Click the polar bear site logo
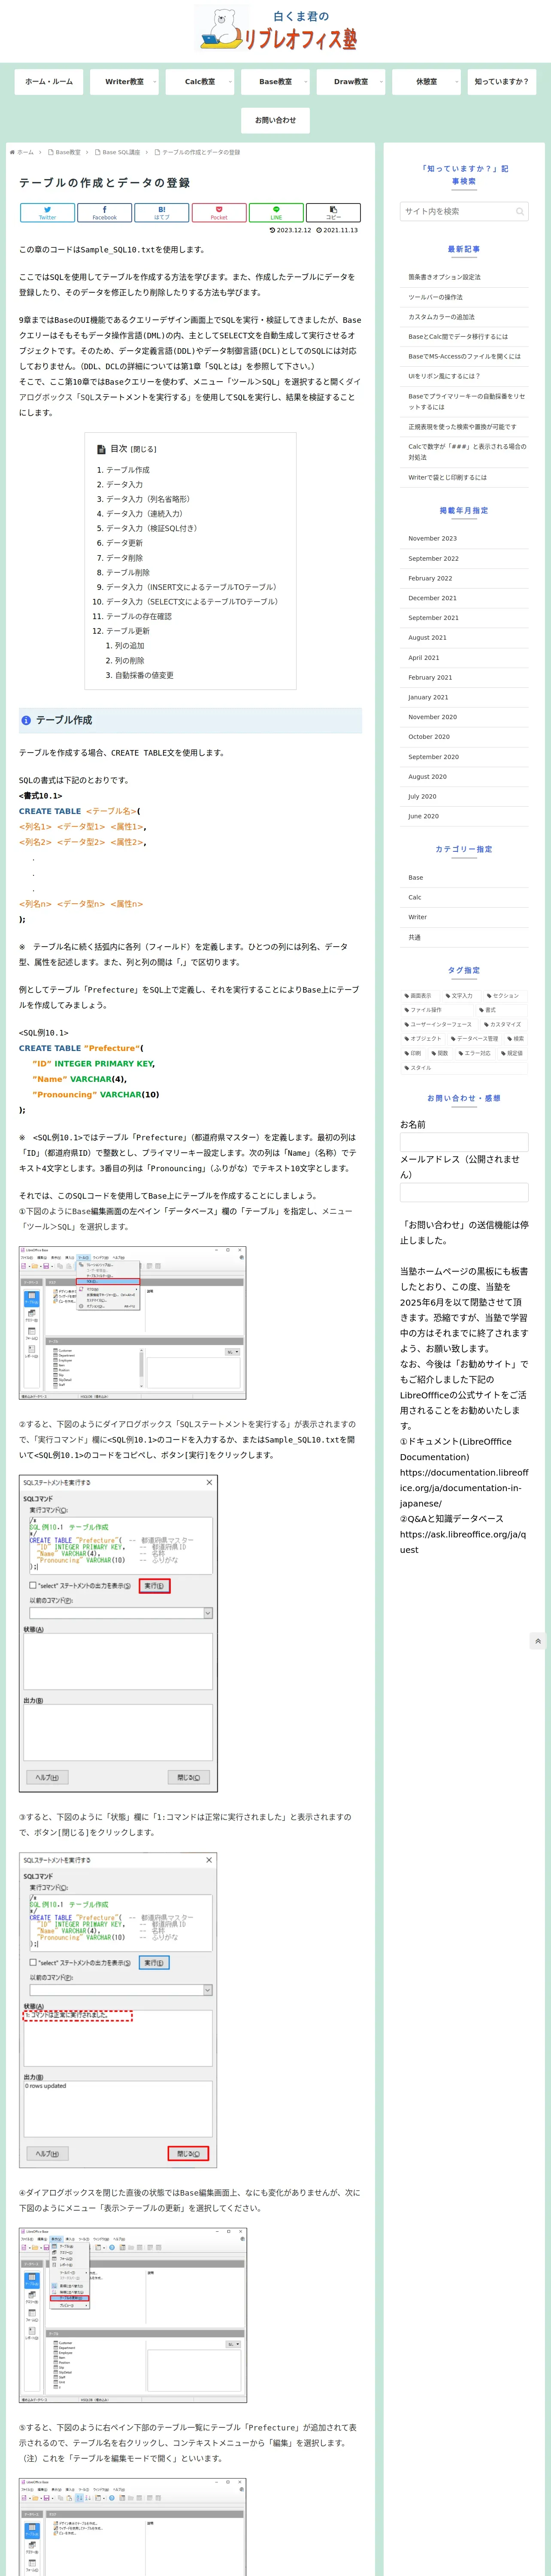This screenshot has width=551, height=2576. 276,29
